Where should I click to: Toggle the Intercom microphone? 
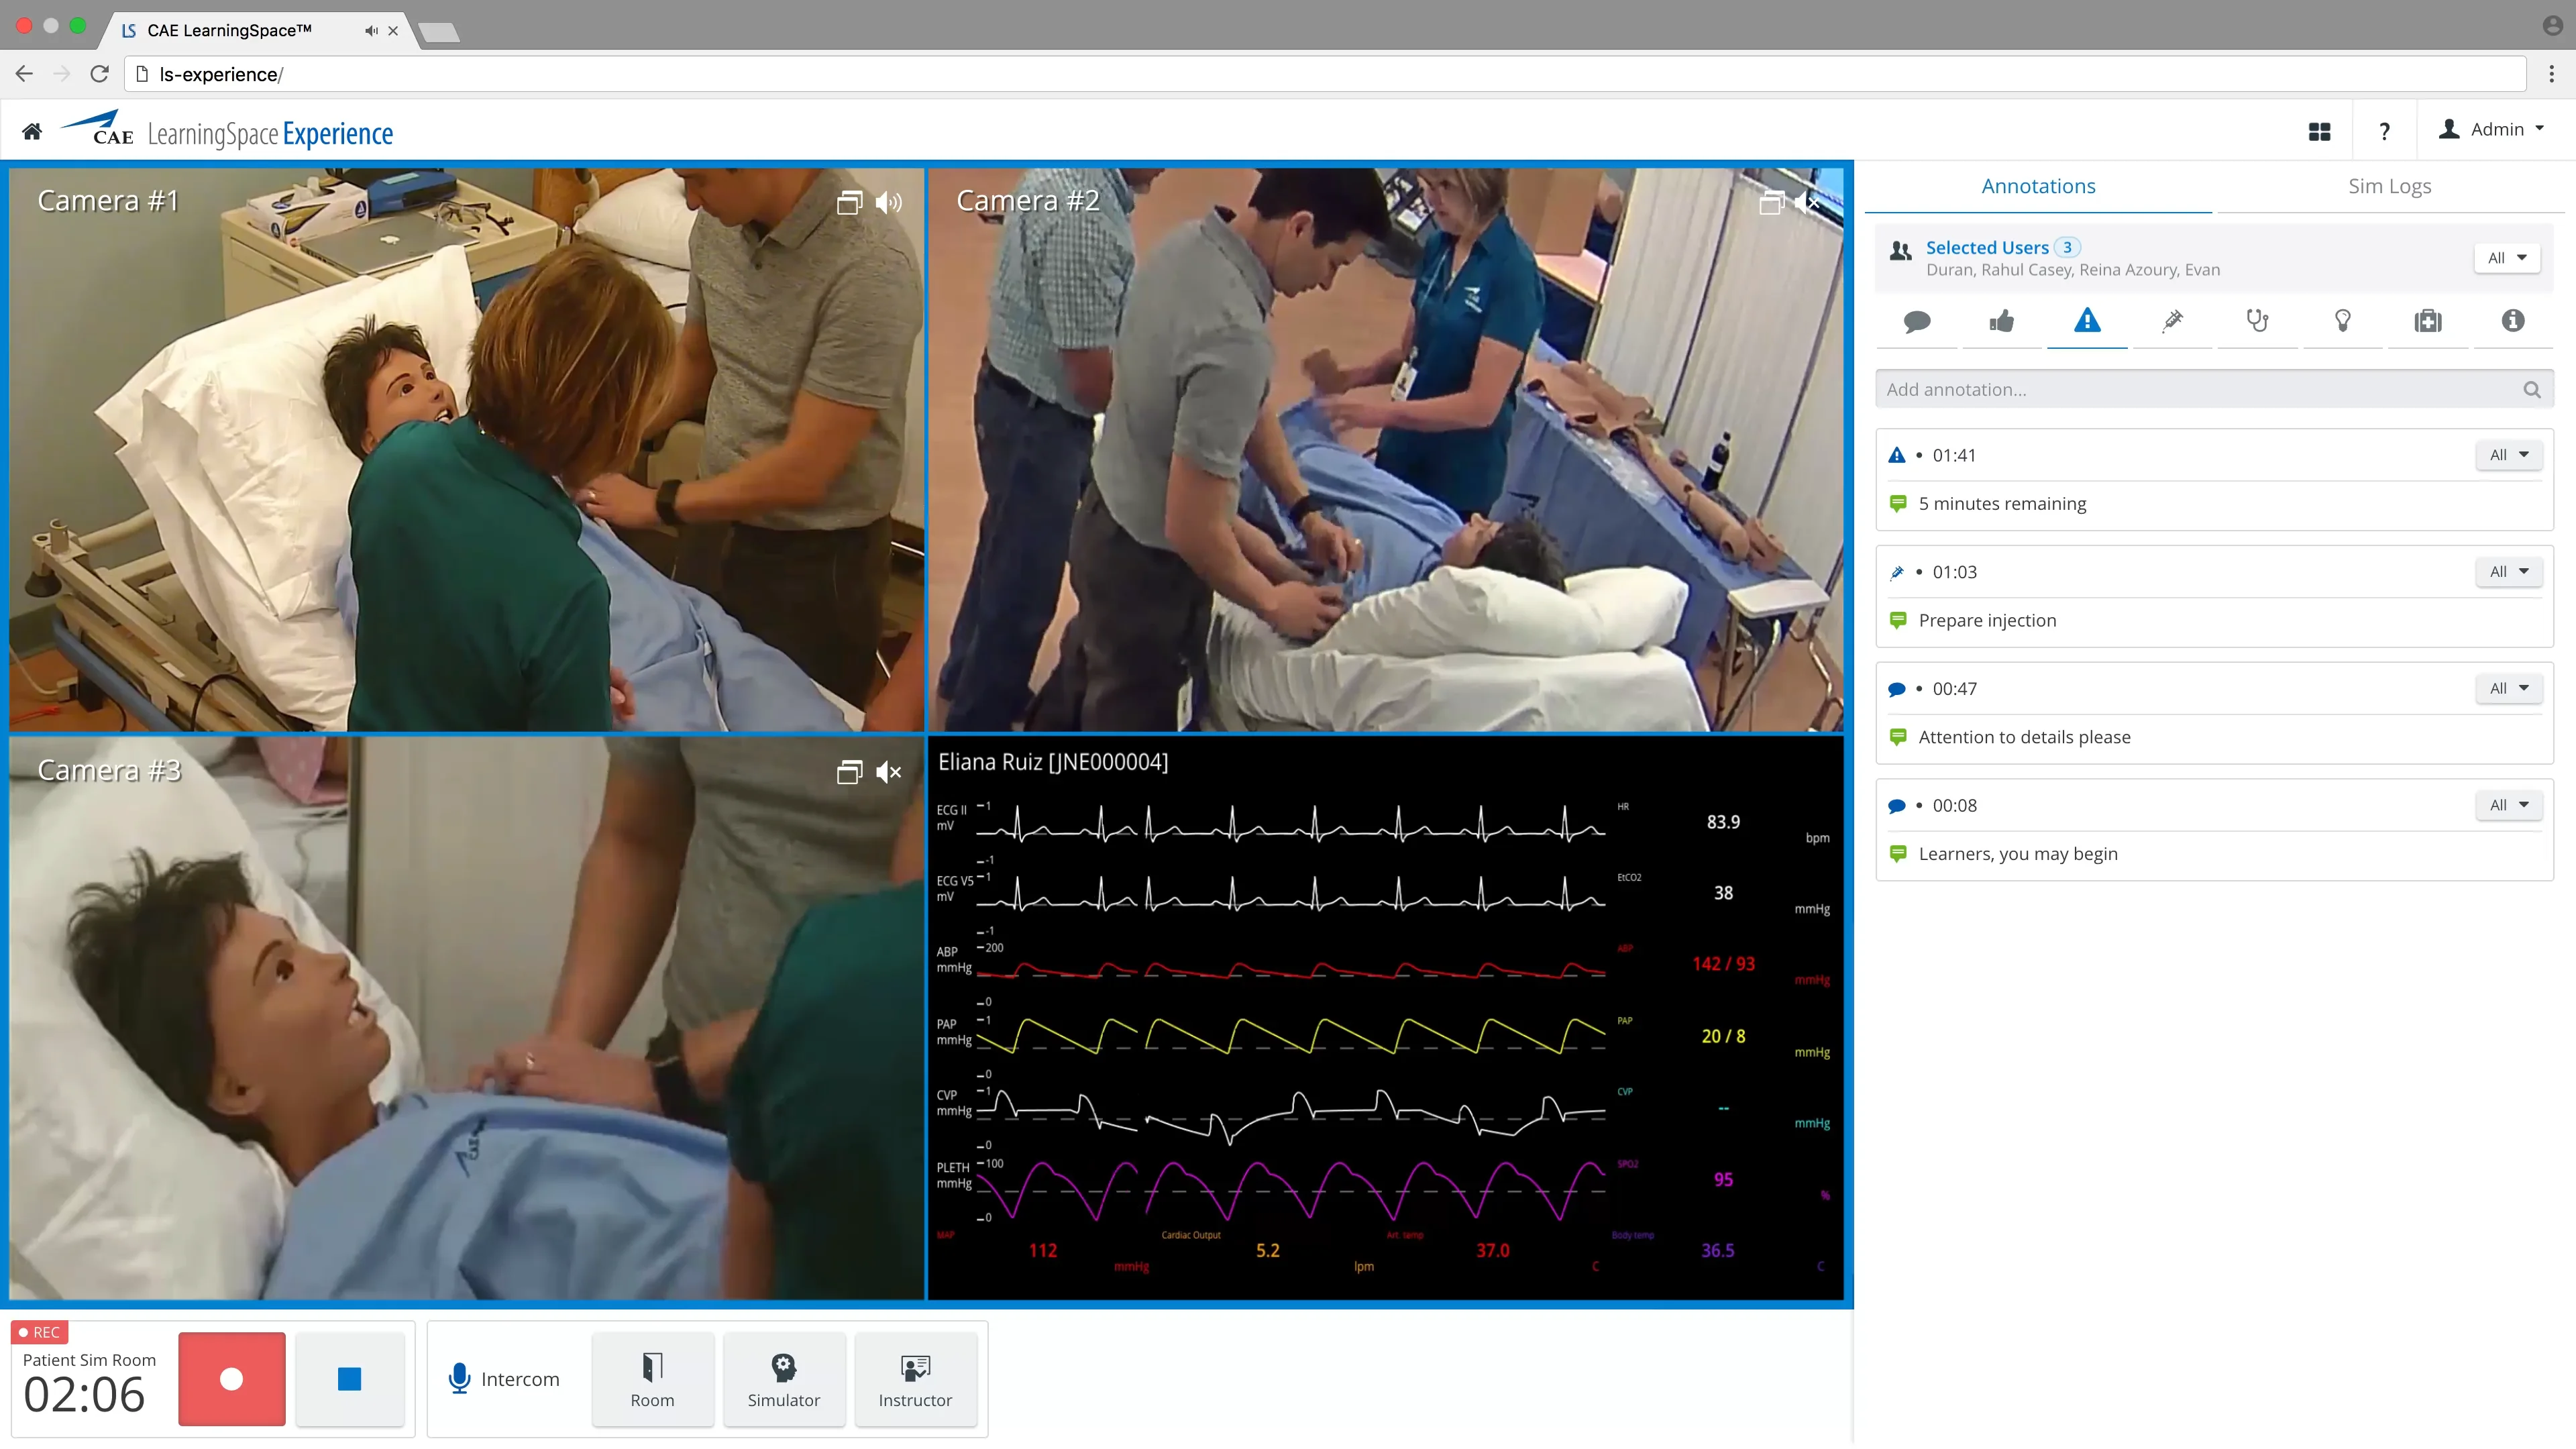click(x=459, y=1378)
